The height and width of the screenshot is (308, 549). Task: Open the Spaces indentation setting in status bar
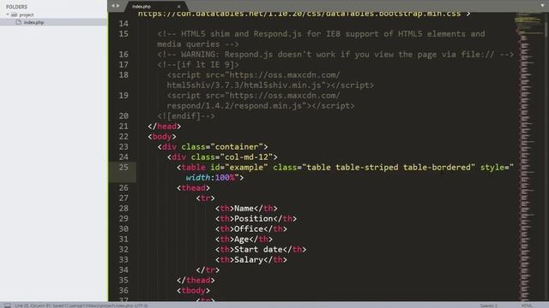tap(488, 305)
